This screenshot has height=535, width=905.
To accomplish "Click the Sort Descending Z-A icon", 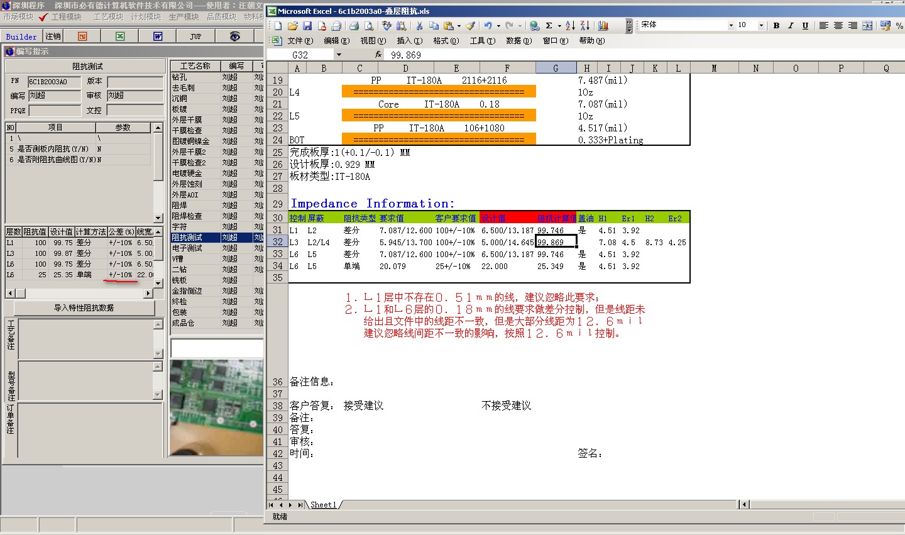I will [x=584, y=26].
